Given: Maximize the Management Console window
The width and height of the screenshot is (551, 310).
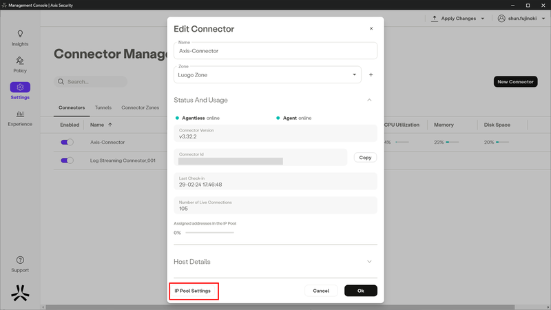Looking at the screenshot, I should [528, 6].
